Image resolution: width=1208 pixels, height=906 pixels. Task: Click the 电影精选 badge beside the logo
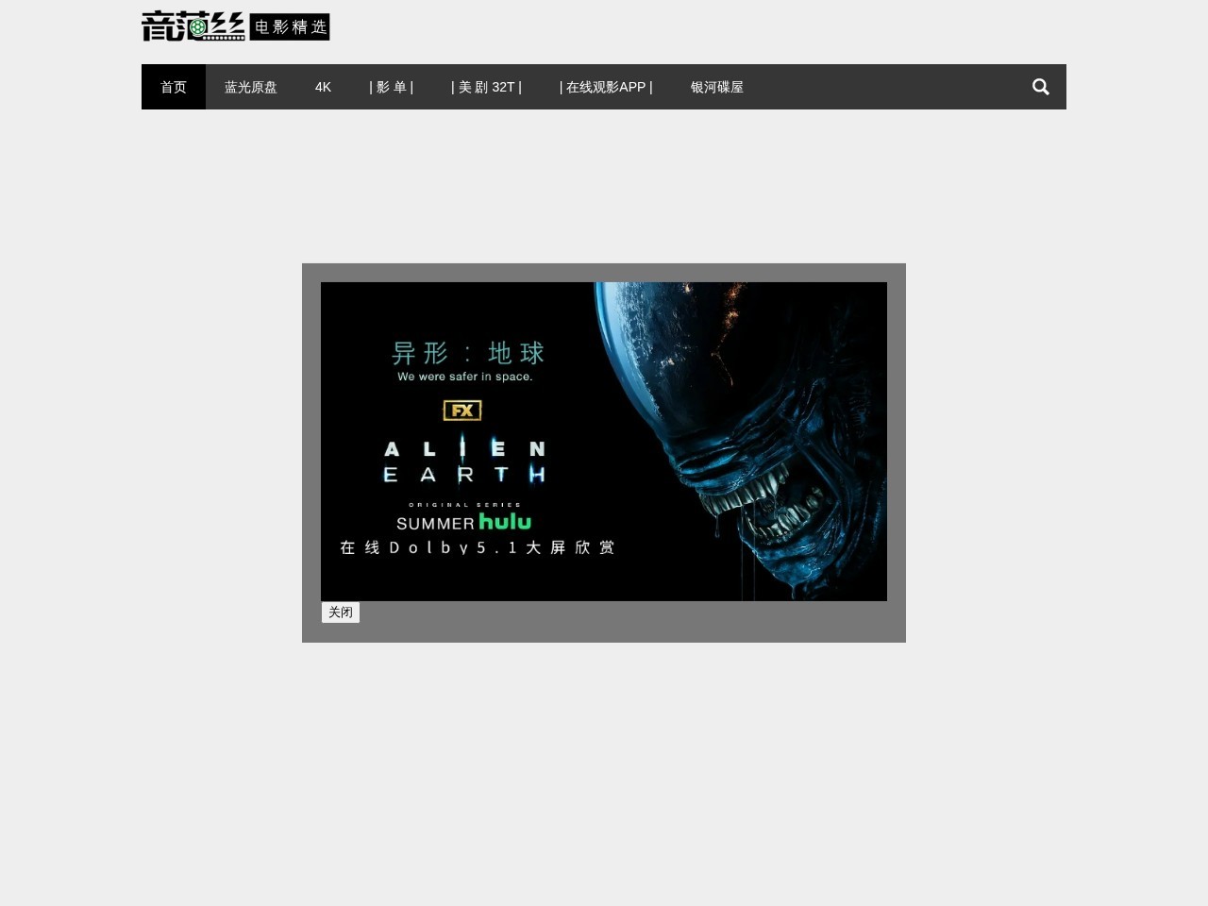(x=290, y=27)
